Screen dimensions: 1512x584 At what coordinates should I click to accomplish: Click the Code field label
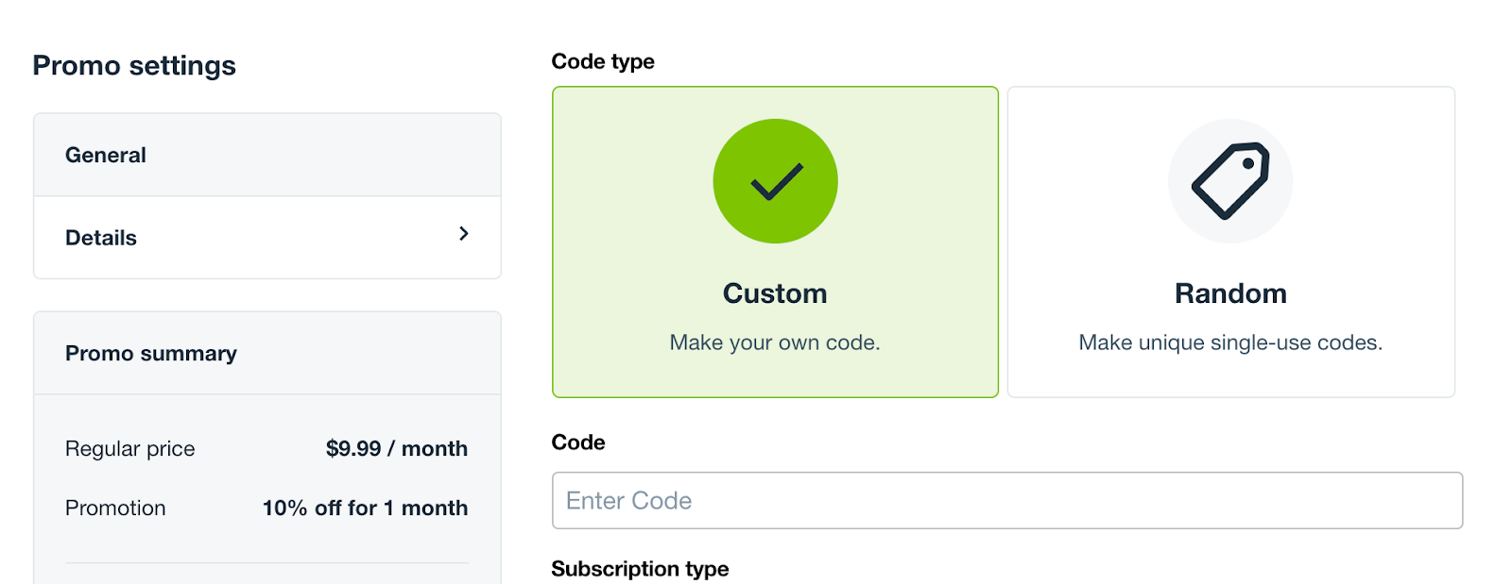coord(578,442)
